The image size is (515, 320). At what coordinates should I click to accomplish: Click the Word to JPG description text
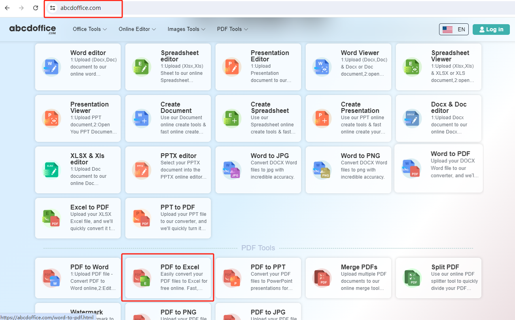click(x=273, y=170)
